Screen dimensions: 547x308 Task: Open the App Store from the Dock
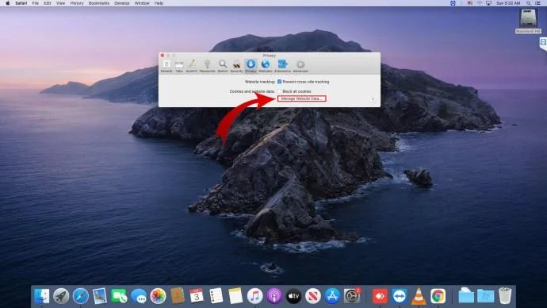(332, 296)
